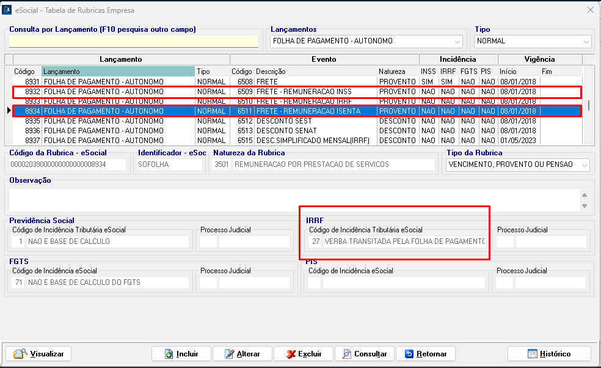Click the Observação scroll down arrow

pyautogui.click(x=585, y=205)
